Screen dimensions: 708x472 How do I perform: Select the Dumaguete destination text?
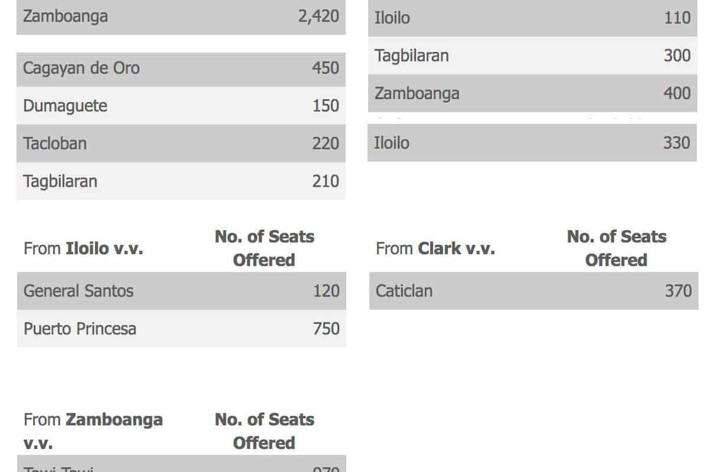[65, 106]
